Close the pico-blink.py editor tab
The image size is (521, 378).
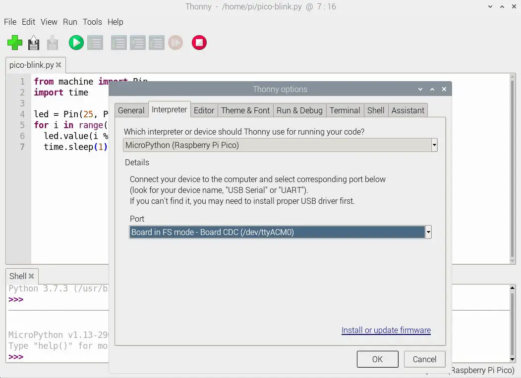58,65
